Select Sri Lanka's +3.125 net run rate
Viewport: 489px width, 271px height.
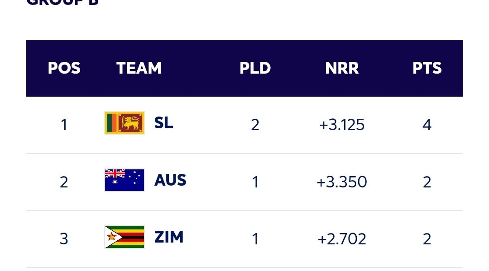342,125
